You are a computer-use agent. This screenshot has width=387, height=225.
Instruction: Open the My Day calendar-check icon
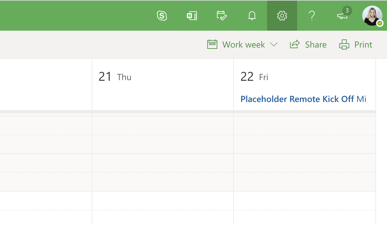point(222,16)
